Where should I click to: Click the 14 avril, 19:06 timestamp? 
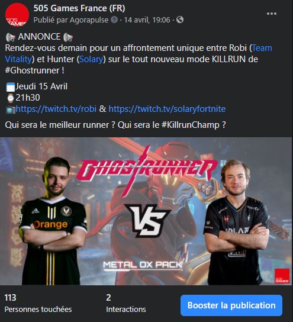coord(147,20)
